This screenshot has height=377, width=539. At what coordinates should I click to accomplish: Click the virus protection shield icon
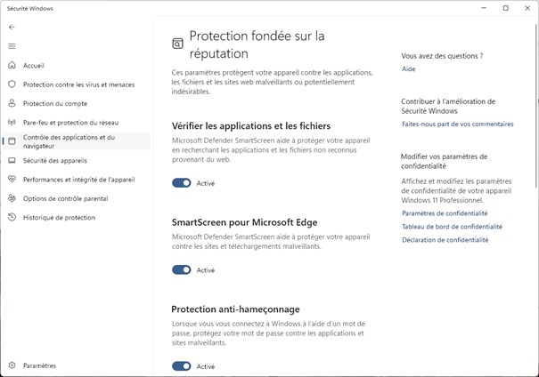point(12,84)
